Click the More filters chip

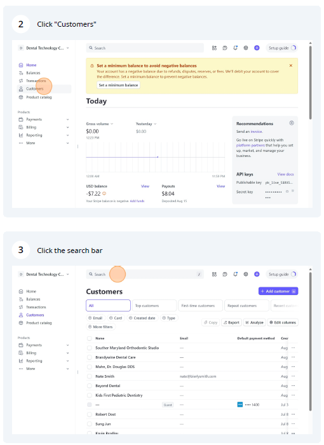point(100,327)
